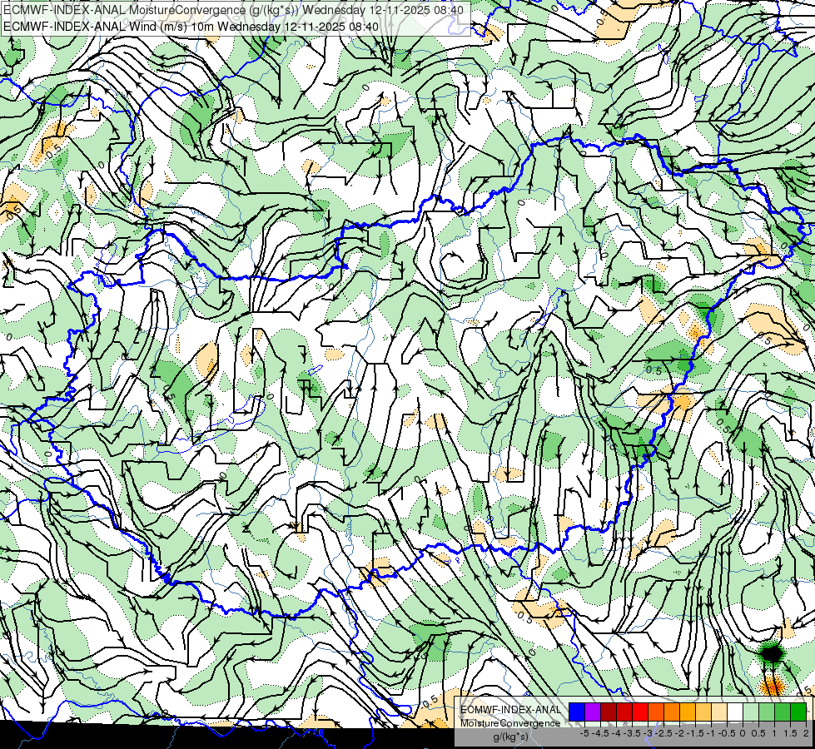Click the legend tick label 2
This screenshot has height=749, width=815.
[x=806, y=733]
